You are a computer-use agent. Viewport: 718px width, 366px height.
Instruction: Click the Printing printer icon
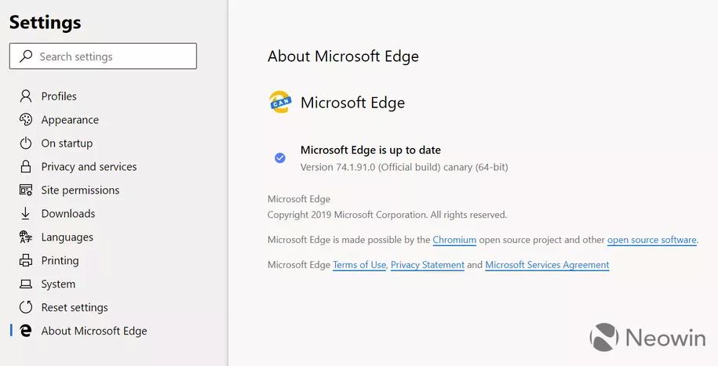[26, 261]
